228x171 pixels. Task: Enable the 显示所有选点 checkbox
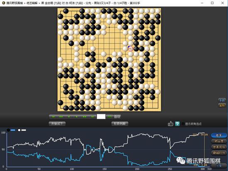pyautogui.click(x=183, y=124)
